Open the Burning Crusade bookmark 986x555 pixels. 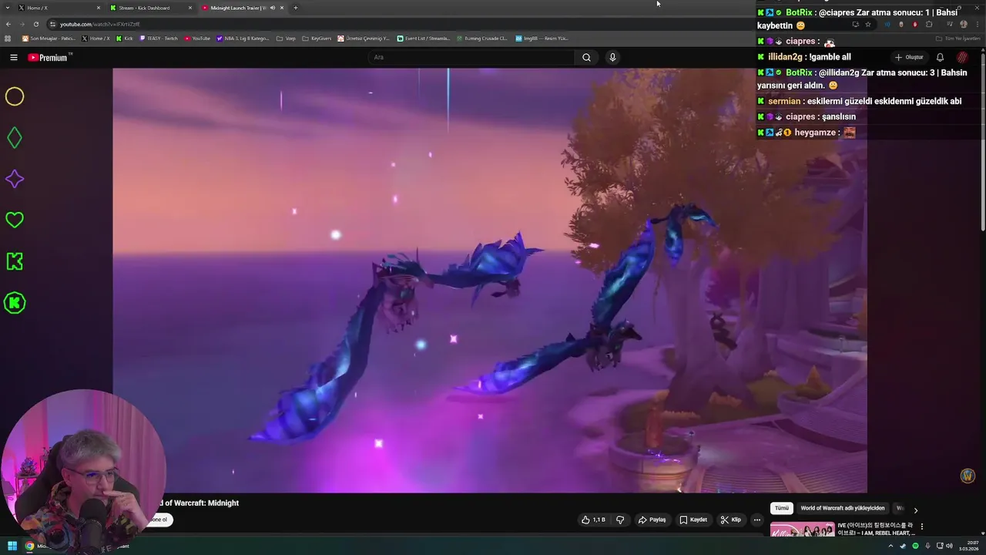coord(481,38)
